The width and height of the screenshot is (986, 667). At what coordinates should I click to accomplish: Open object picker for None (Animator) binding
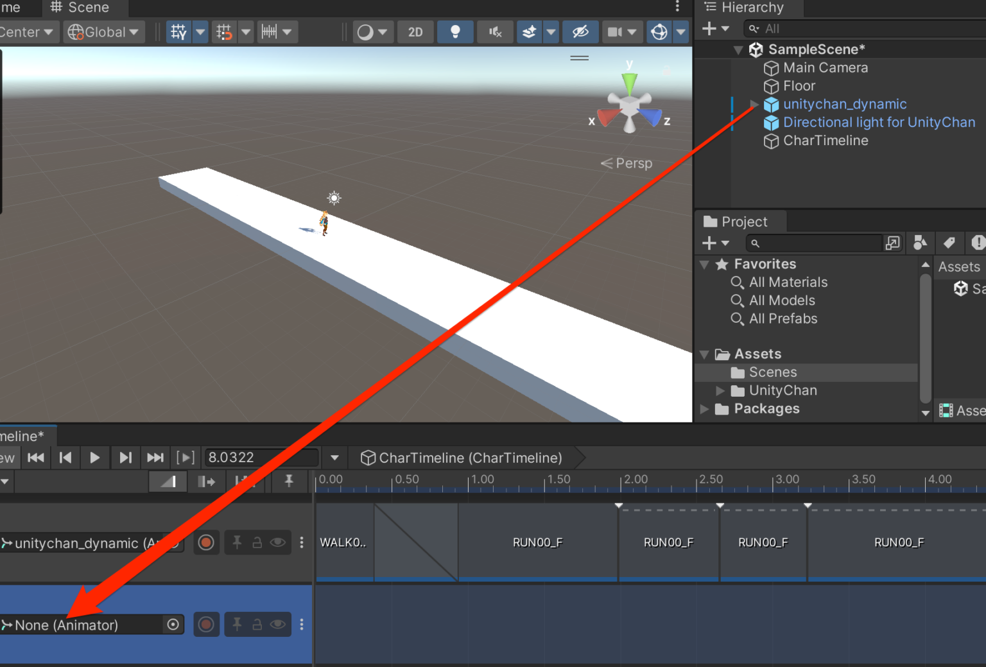[x=173, y=624]
